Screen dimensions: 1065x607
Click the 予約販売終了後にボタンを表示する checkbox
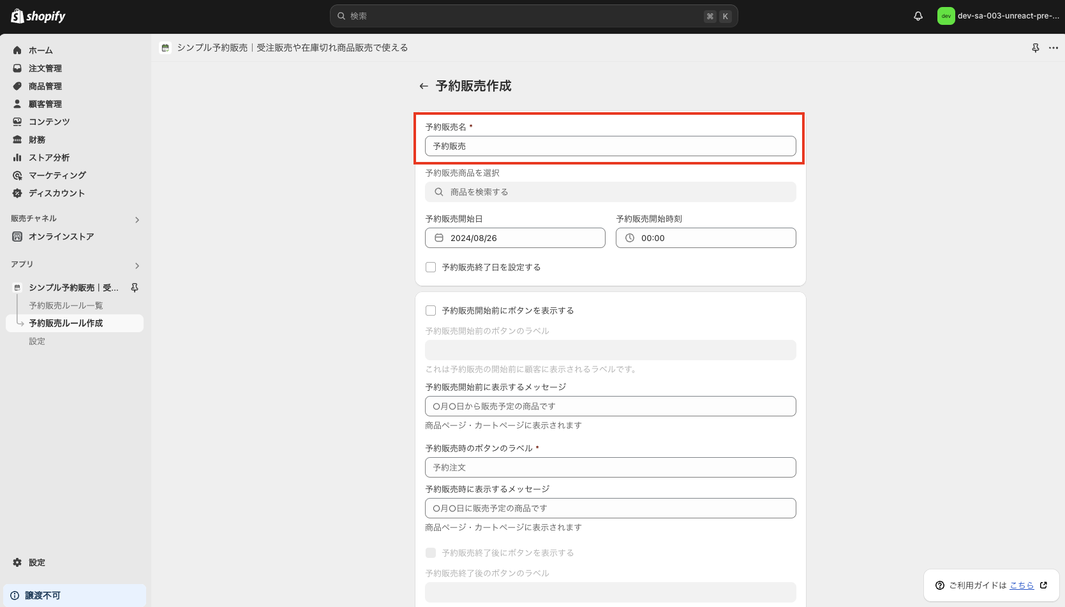[x=431, y=552]
